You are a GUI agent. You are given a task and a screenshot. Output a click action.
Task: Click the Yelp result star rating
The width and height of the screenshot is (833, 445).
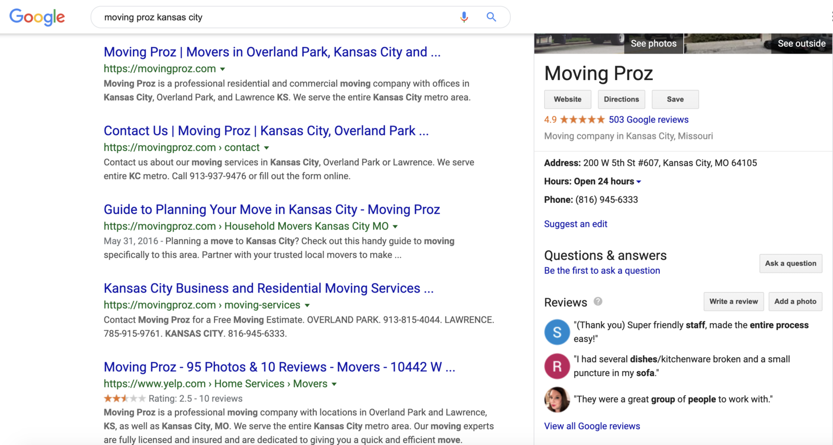(x=124, y=399)
